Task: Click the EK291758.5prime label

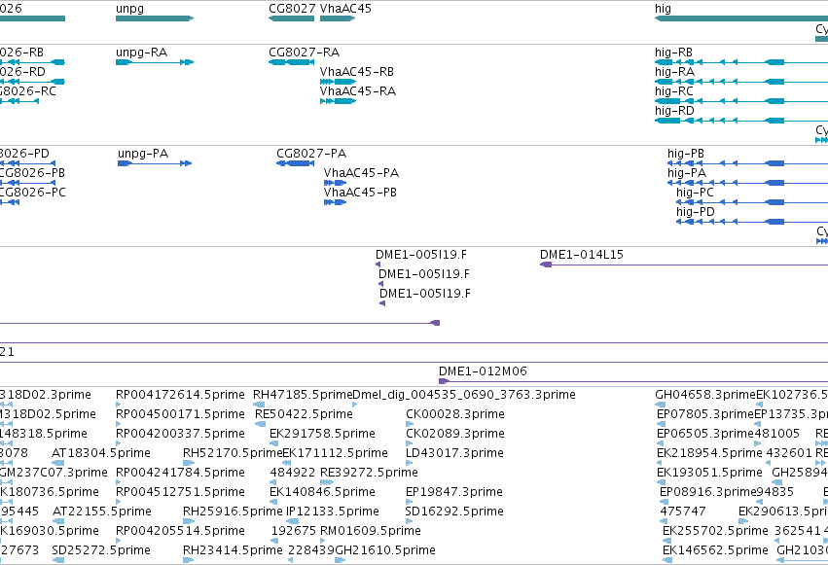Action: click(x=323, y=434)
